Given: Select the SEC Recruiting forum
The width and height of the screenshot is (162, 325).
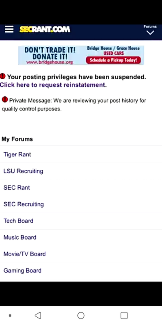Looking at the screenshot, I should 81,204.
